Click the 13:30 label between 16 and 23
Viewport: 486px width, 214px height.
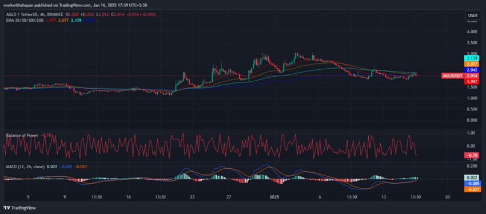tap(161, 197)
